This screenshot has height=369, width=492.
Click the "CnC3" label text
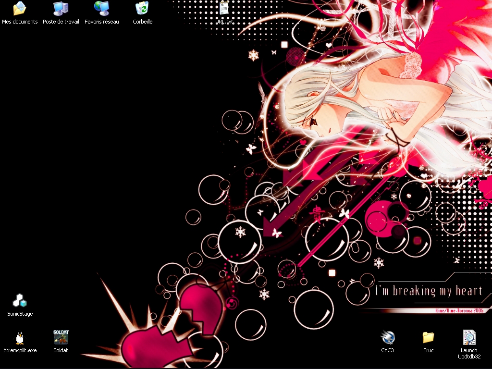coord(387,350)
